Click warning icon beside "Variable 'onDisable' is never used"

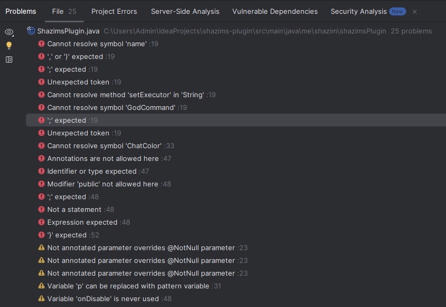coord(41,299)
